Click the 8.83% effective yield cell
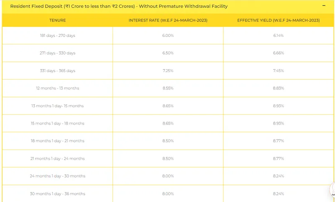Viewport: 335px width, 202px height. click(x=278, y=88)
